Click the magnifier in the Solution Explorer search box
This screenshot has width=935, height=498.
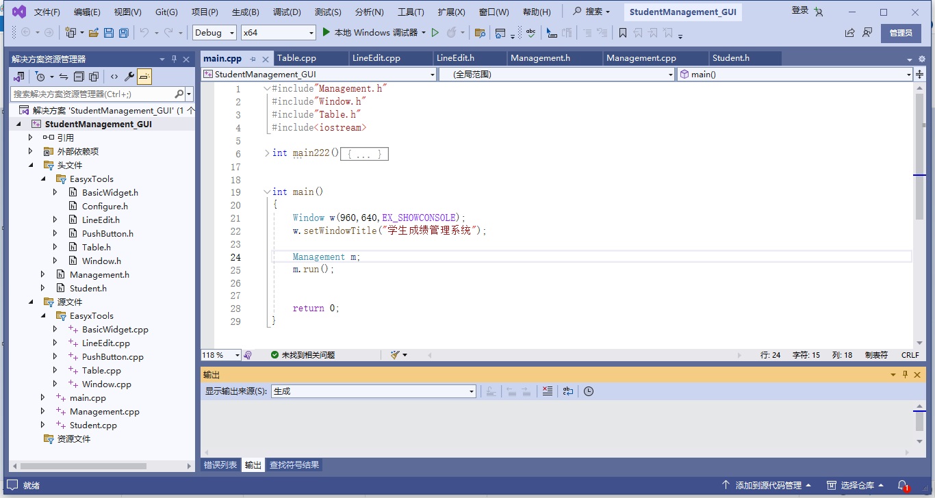179,94
